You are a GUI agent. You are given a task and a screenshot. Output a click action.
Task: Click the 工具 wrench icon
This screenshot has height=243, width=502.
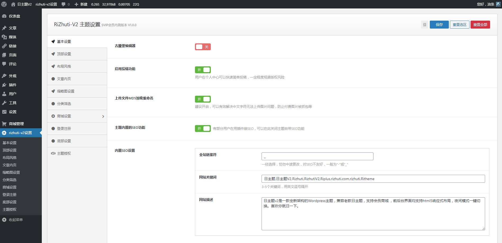[x=4, y=103]
